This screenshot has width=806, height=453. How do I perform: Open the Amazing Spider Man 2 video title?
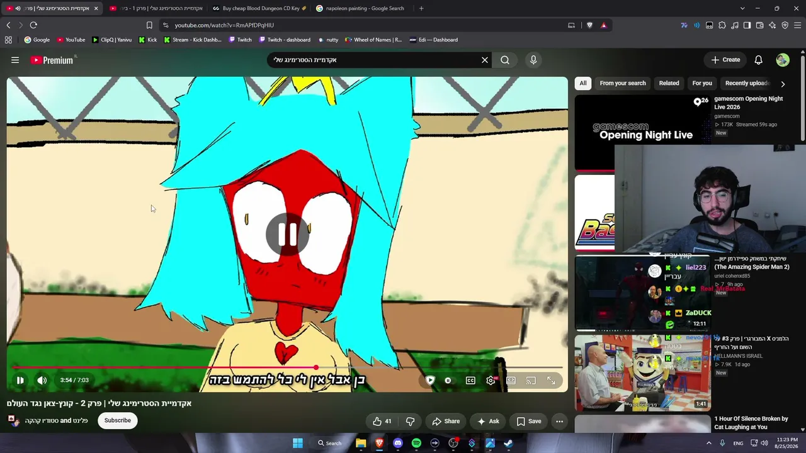pos(751,263)
